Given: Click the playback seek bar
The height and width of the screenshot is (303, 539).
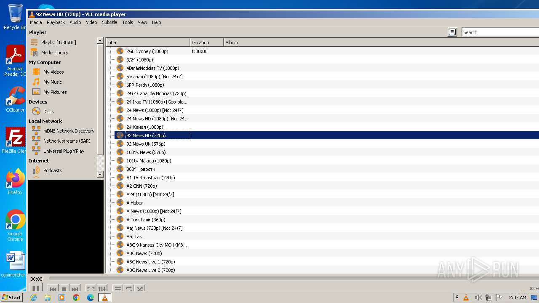Looking at the screenshot, I should pyautogui.click(x=294, y=278).
